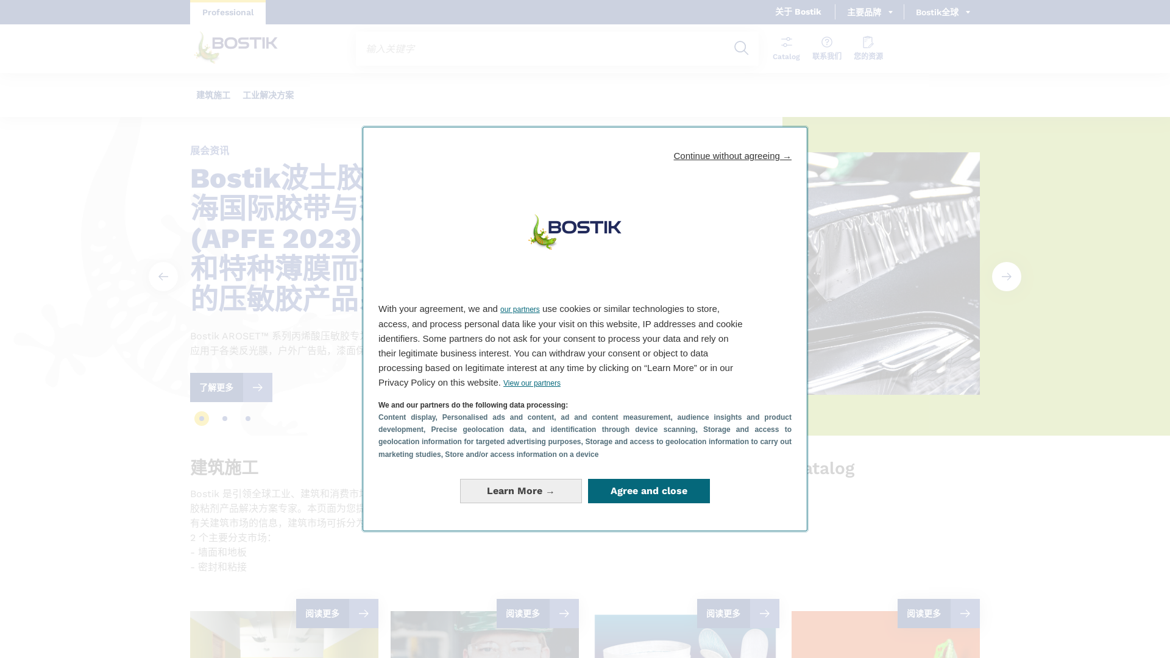Screen dimensions: 1170x658
Task: Click second 阅读更多 card button
Action: (537, 614)
